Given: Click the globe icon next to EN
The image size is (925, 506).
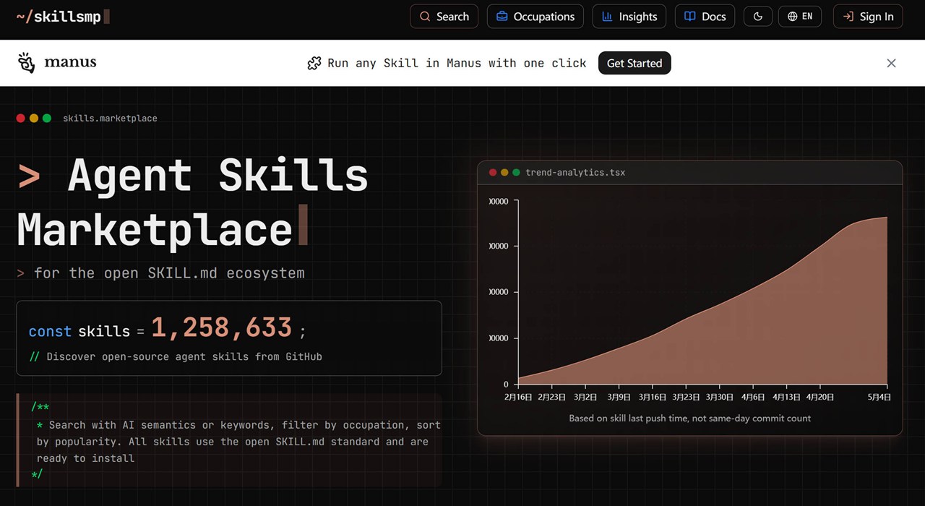Looking at the screenshot, I should pyautogui.click(x=793, y=17).
